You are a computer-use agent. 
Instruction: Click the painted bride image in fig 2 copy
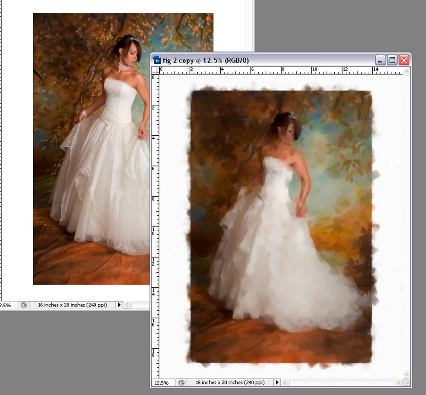(x=282, y=227)
